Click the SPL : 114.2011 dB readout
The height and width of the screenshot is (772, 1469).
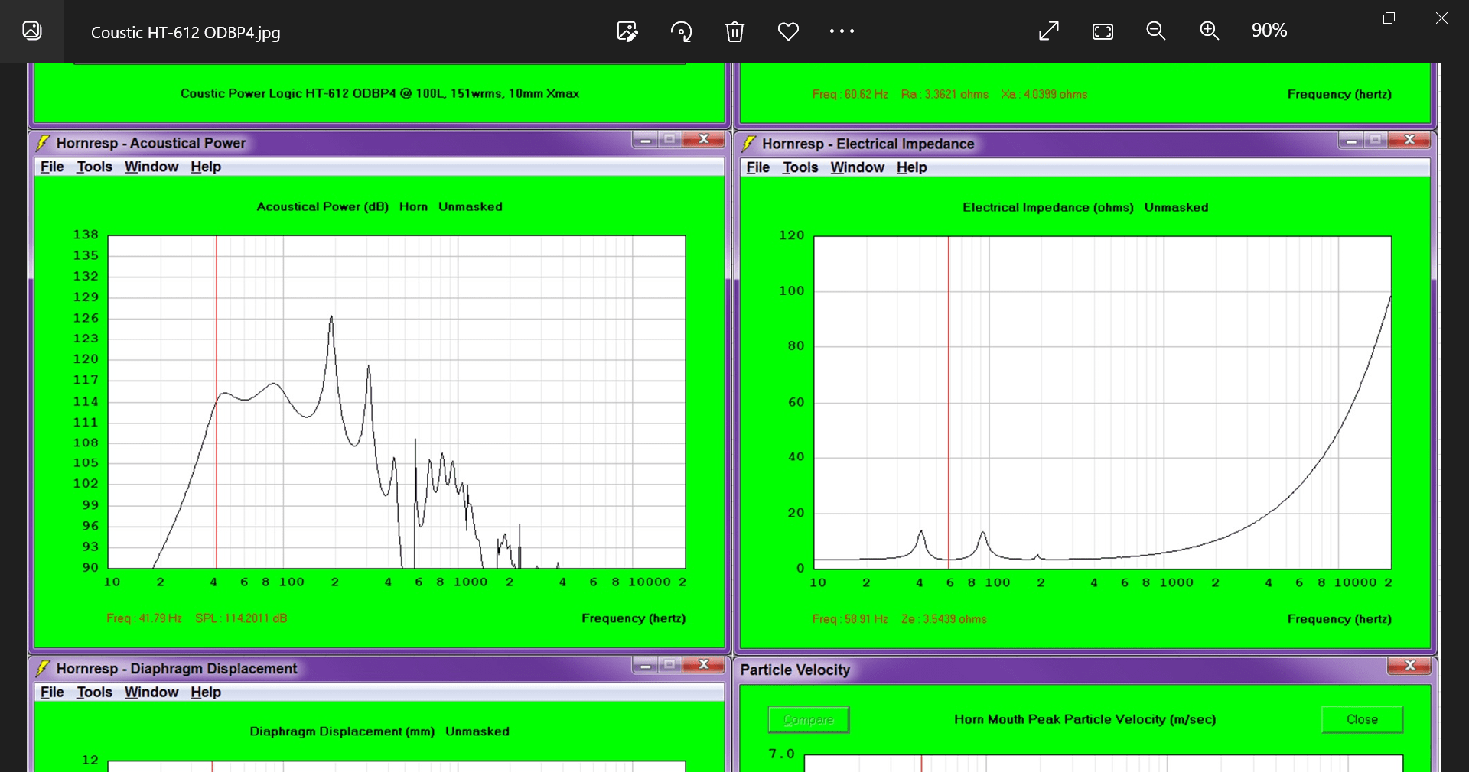click(241, 618)
